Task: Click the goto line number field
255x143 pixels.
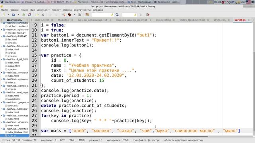Action: coord(129,15)
